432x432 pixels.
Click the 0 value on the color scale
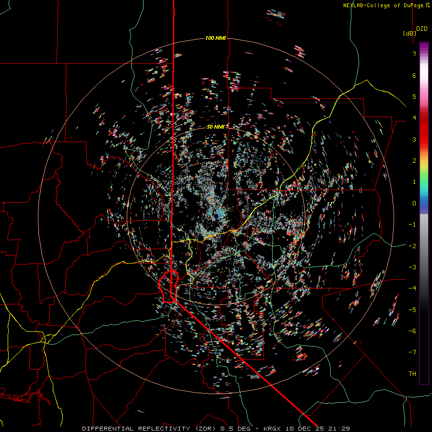coord(414,204)
